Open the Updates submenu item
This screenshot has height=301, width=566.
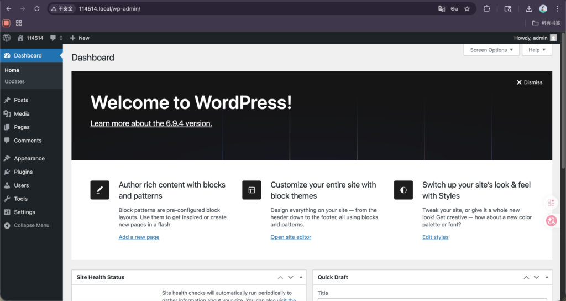(x=15, y=81)
